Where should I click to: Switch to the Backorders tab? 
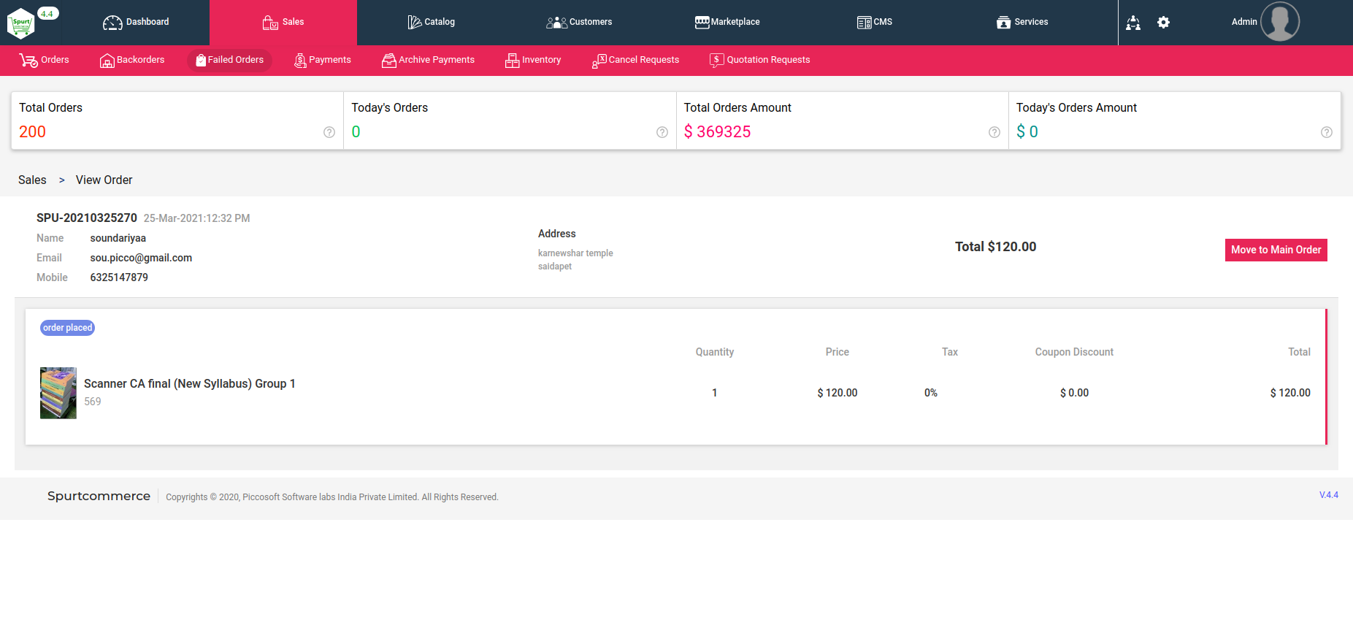[132, 60]
